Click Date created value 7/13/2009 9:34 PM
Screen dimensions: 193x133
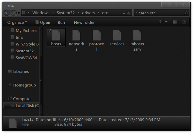(143, 120)
